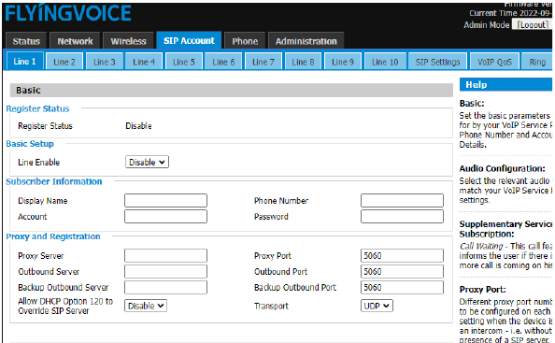This screenshot has height=343, width=555.
Task: Select the SIP Account main tab
Action: pyautogui.click(x=189, y=40)
